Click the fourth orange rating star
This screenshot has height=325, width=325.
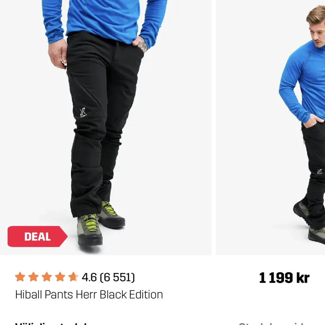[x=60, y=277]
